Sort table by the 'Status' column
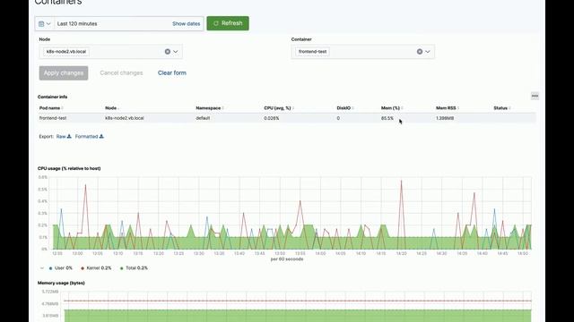Viewport: 574px width, 322px height. click(502, 108)
